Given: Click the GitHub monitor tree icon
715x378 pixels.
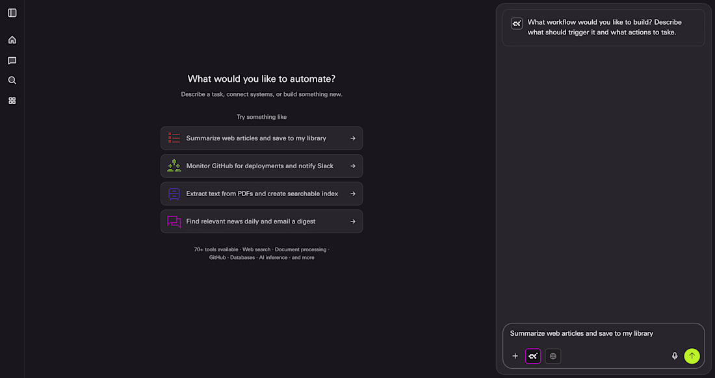Looking at the screenshot, I should (x=174, y=166).
